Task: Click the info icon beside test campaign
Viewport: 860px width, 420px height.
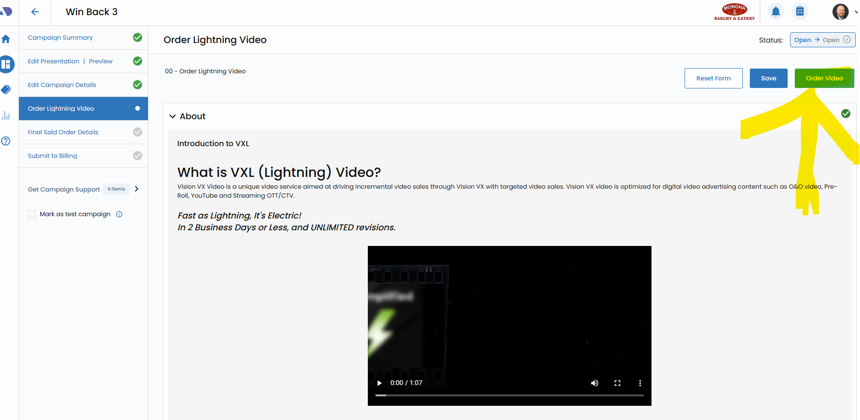Action: point(119,214)
